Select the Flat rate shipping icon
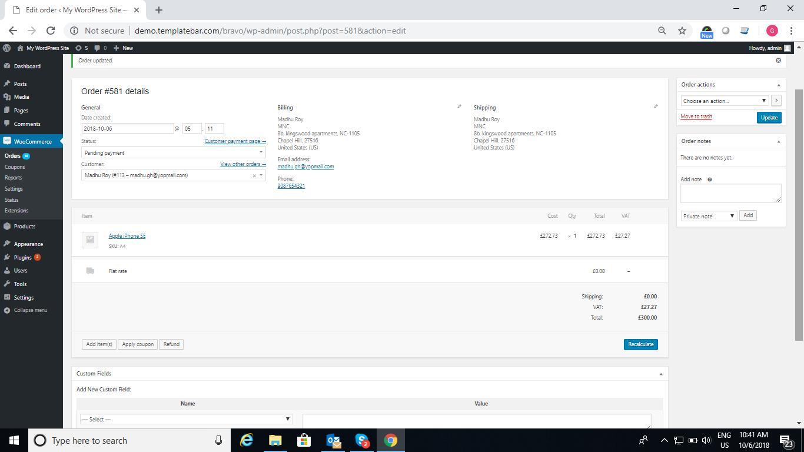Image resolution: width=804 pixels, height=452 pixels. tap(90, 271)
